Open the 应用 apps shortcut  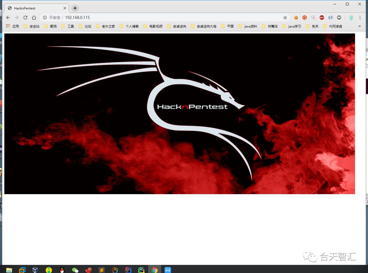[13, 26]
